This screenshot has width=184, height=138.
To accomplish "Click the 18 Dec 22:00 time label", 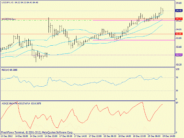I will tap(139, 136).
